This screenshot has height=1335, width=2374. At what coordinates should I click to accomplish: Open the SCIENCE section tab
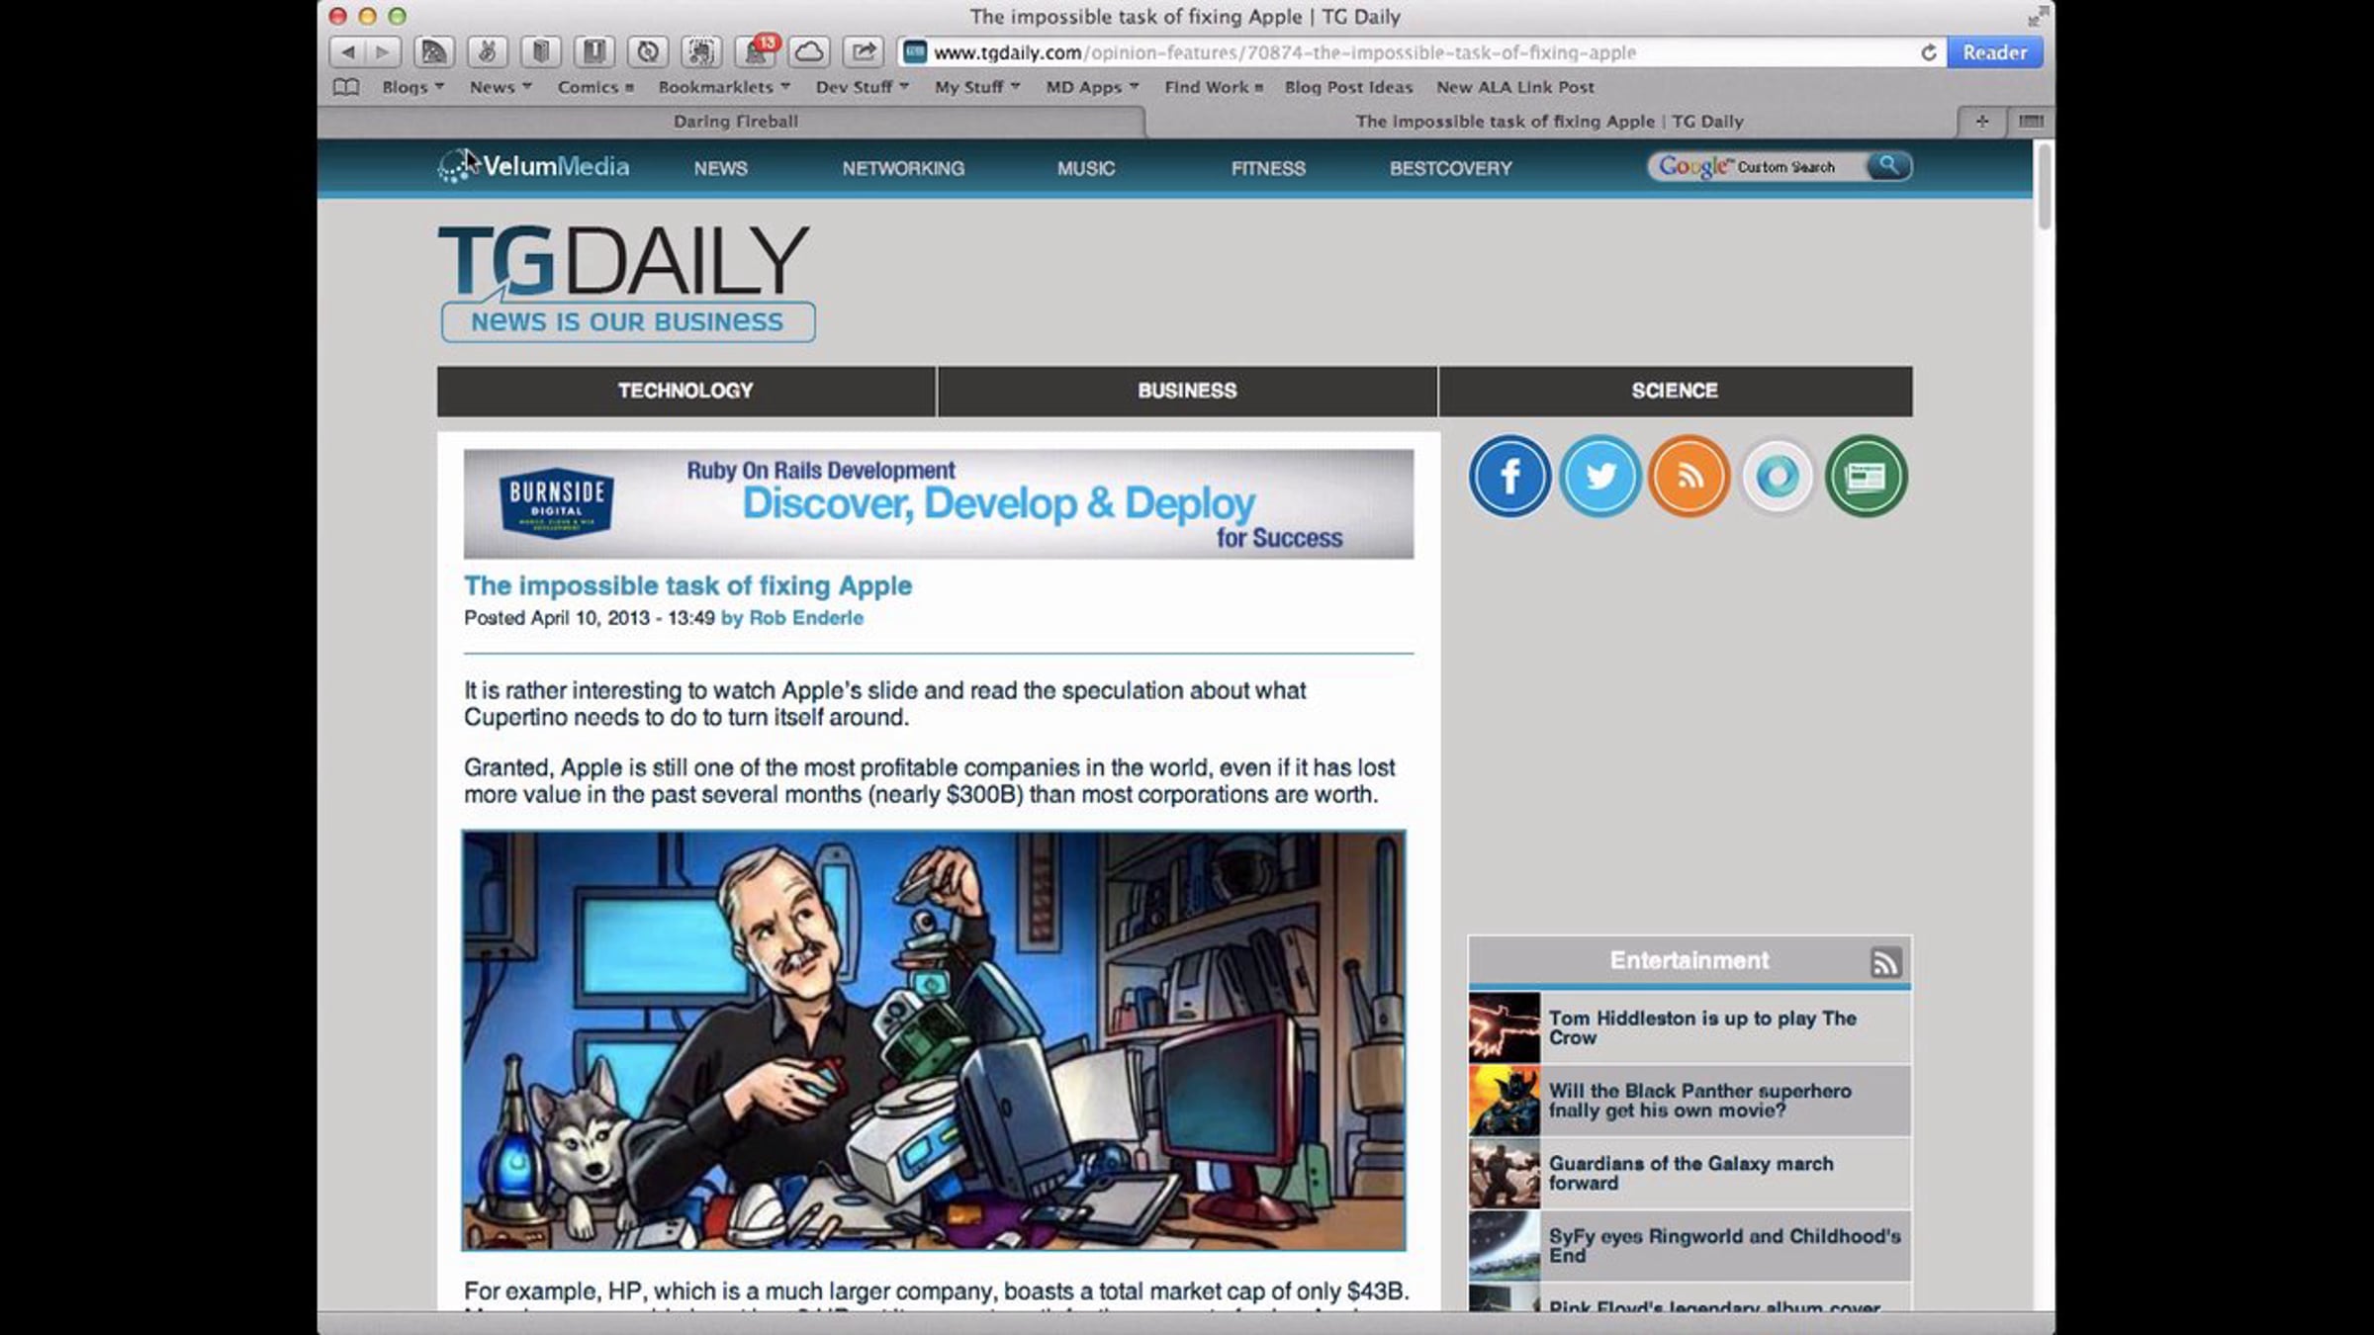[x=1675, y=391]
